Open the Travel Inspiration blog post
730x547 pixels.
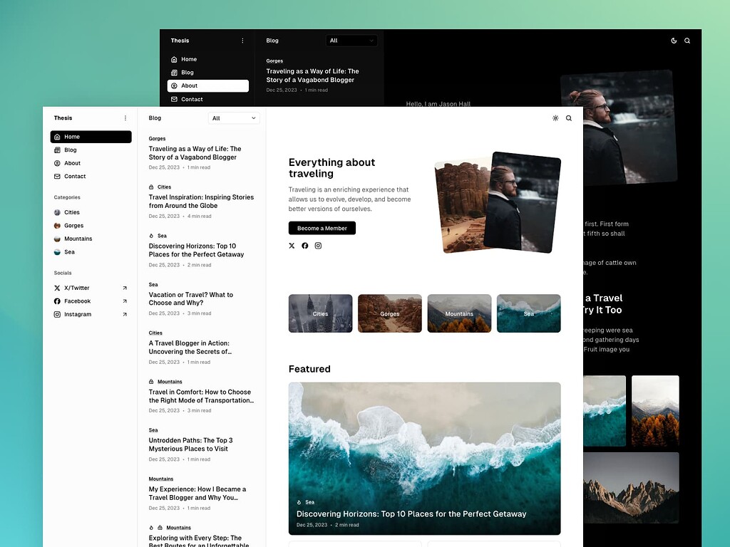click(202, 201)
